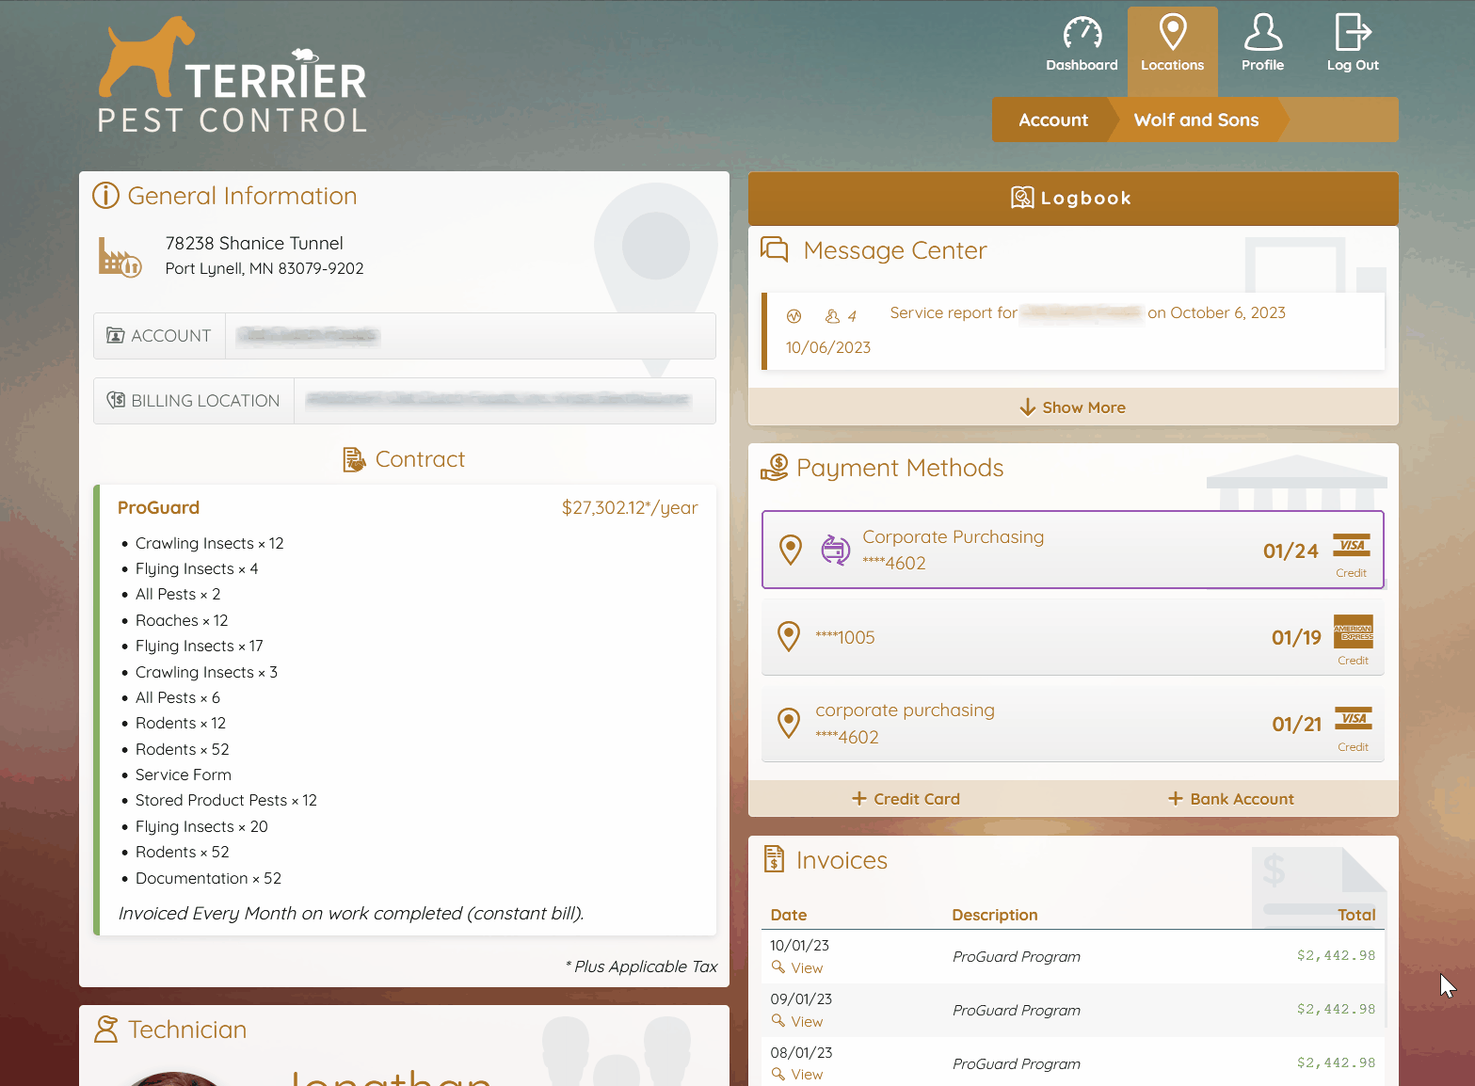Click the Invoices document icon
The image size is (1475, 1086).
[774, 859]
